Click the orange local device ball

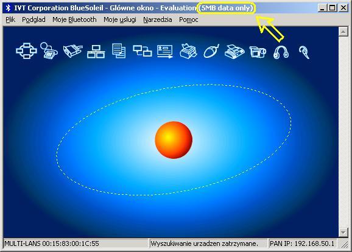[174, 140]
